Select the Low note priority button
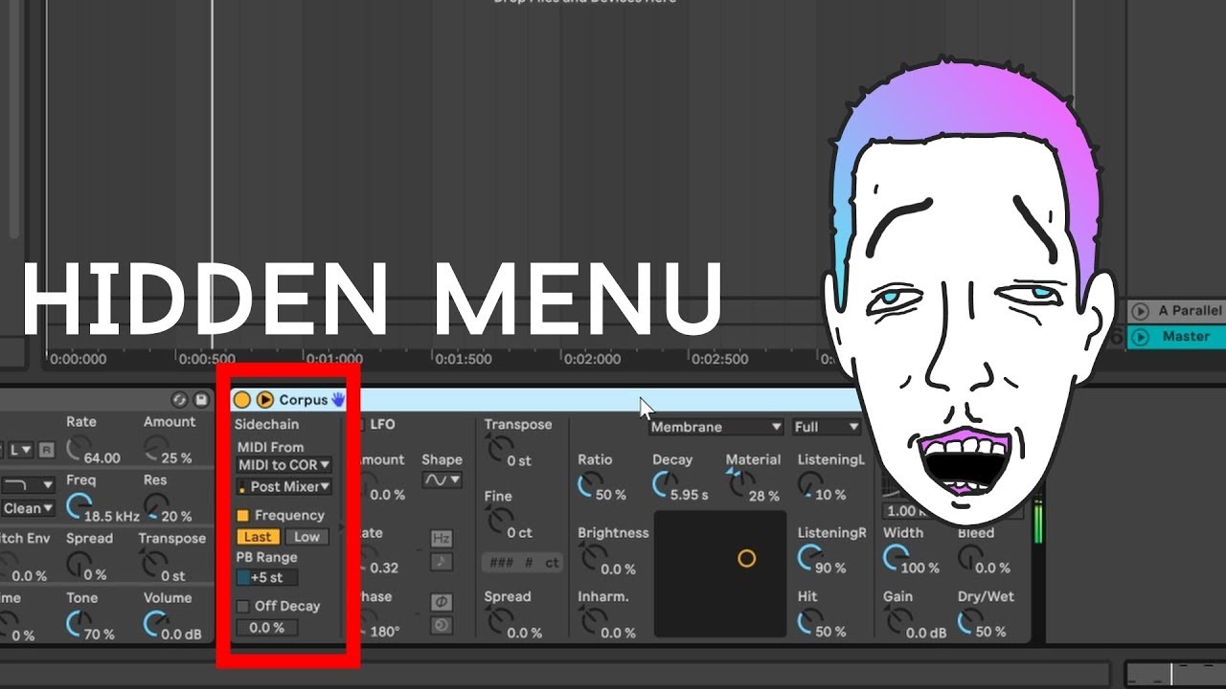The width and height of the screenshot is (1226, 689). coord(306,538)
